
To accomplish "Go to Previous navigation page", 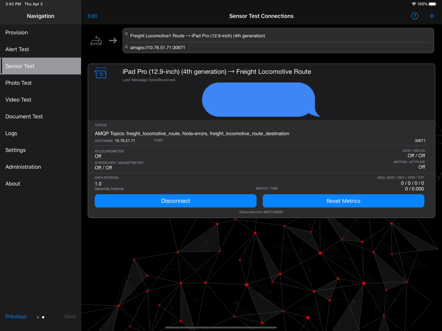I will coord(16,316).
